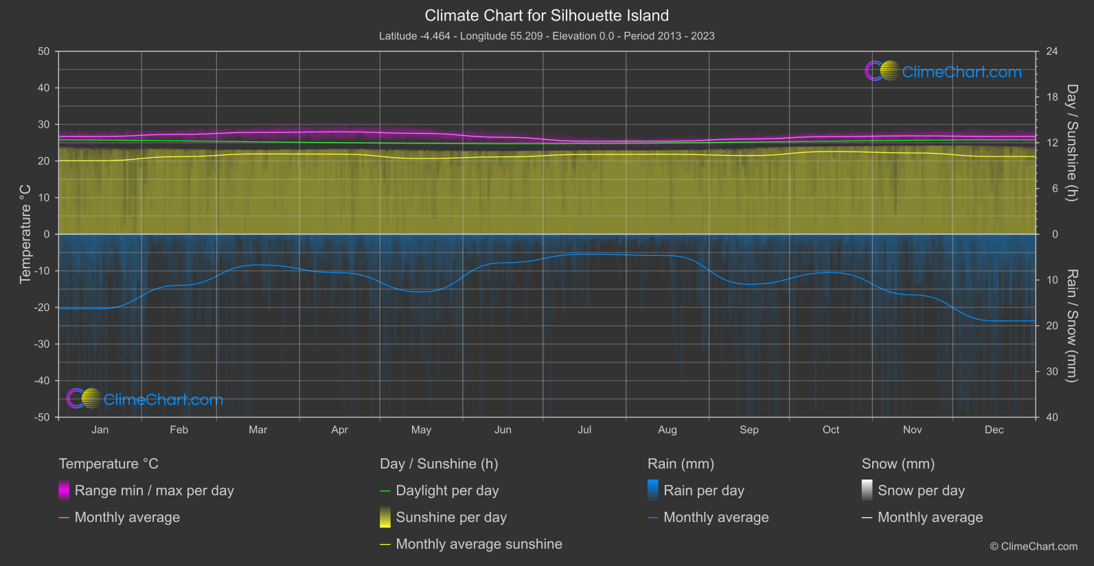1094x566 pixels.
Task: Click the 'Snow (mm)' legend heading
Action: 898,464
